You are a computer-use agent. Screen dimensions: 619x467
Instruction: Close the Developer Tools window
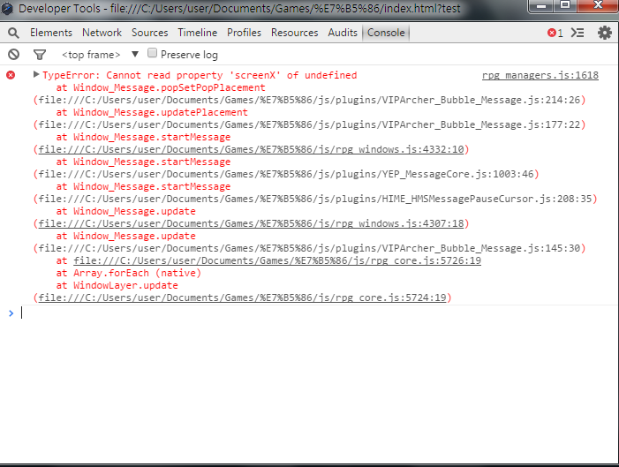pos(597,5)
